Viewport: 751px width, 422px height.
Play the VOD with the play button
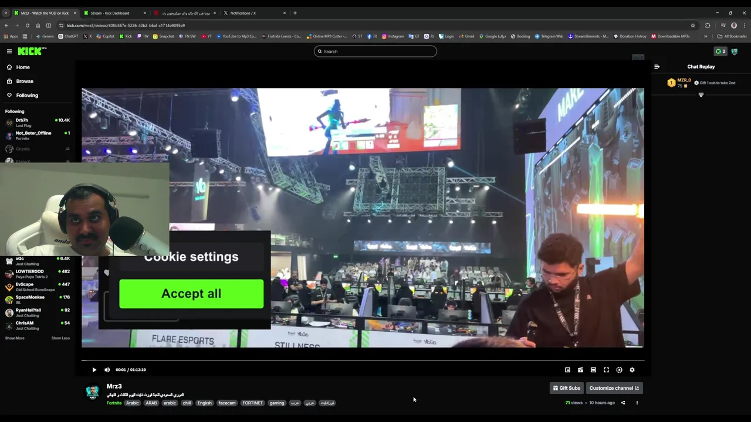pyautogui.click(x=94, y=370)
